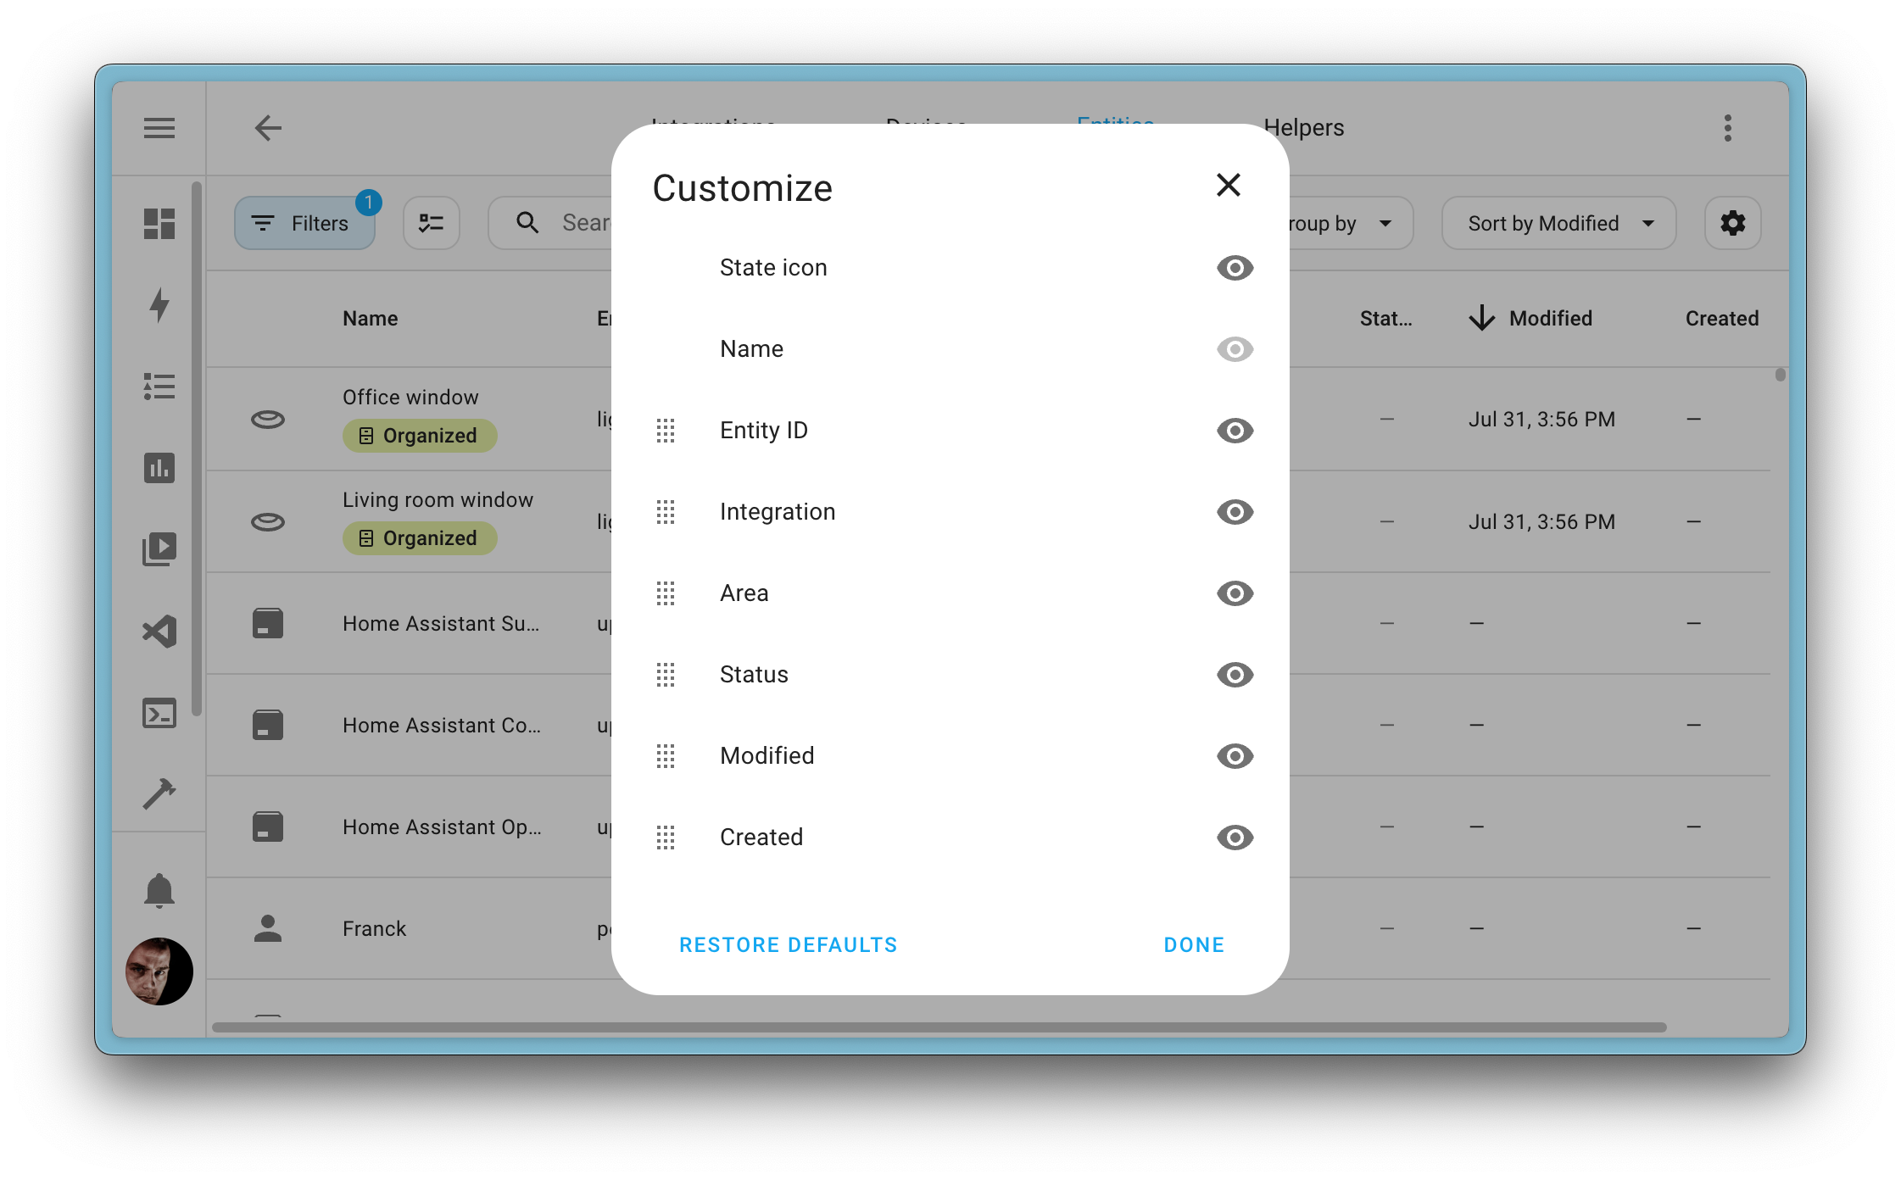Toggle State icon column visibility
This screenshot has width=1901, height=1180.
pyautogui.click(x=1232, y=266)
